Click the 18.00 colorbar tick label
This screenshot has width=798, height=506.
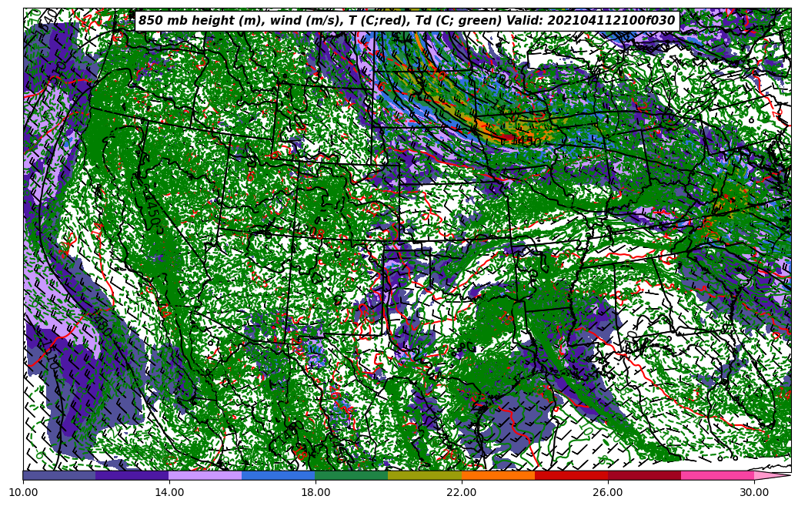(315, 493)
